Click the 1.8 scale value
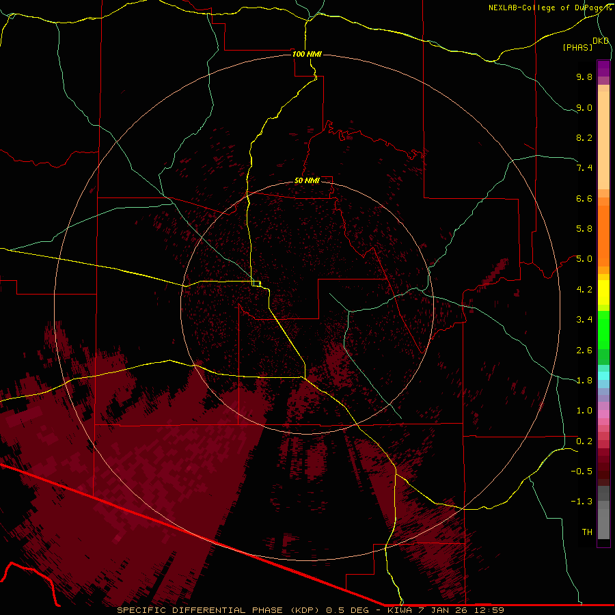The width and height of the screenshot is (615, 615). 584,381
